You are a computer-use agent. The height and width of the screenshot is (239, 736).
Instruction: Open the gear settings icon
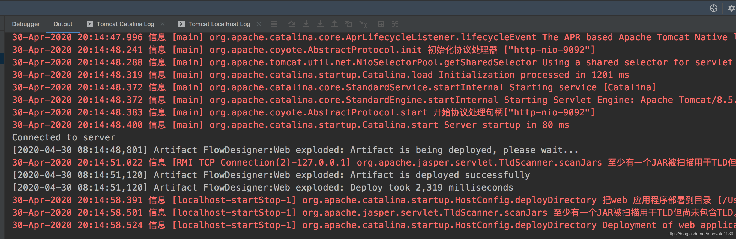point(731,8)
